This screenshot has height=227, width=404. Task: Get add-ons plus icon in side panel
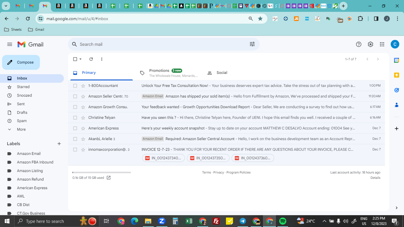[x=397, y=129]
